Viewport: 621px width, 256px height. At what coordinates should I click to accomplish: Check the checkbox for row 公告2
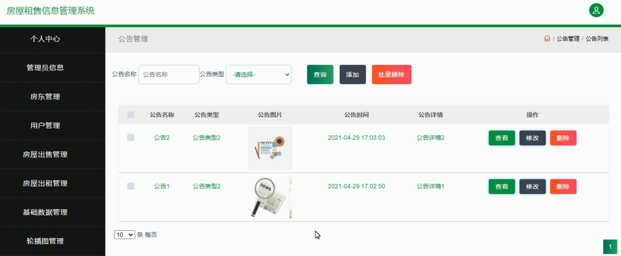pyautogui.click(x=131, y=138)
